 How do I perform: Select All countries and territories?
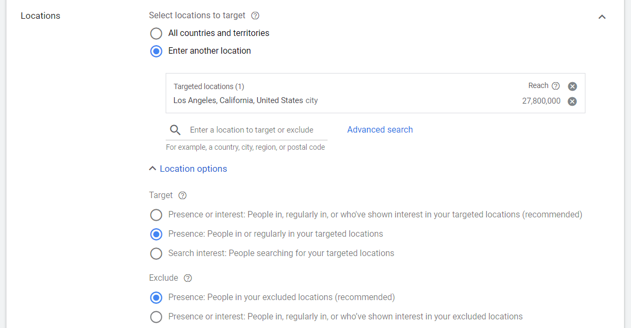155,33
